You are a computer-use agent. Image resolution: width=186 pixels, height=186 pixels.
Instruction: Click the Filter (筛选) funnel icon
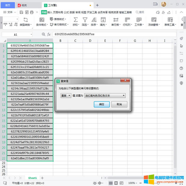click(85, 20)
